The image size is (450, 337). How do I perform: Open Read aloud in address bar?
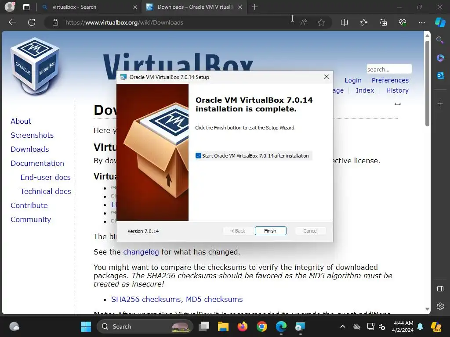(x=304, y=22)
